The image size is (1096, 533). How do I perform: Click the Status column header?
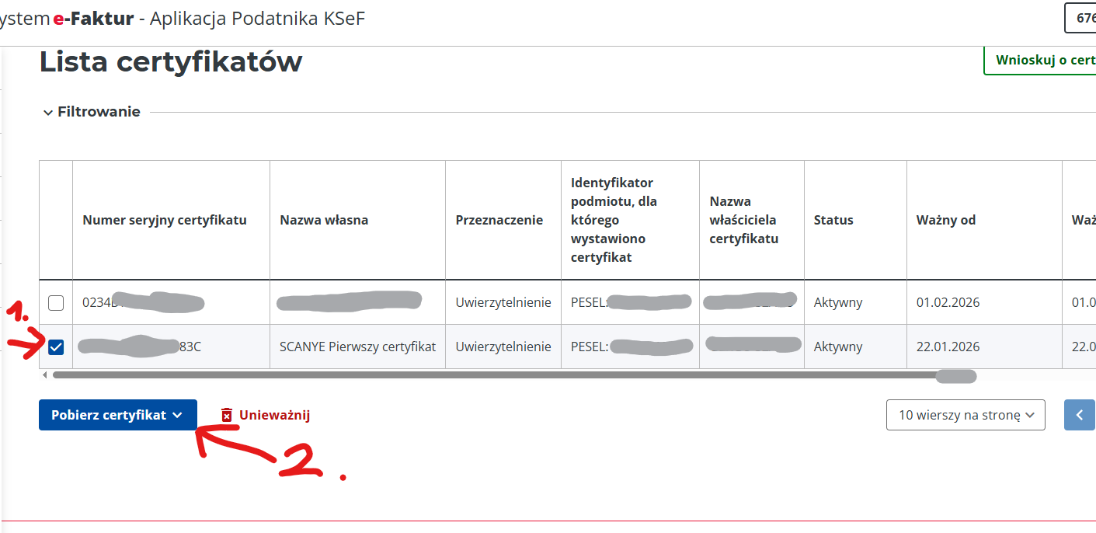tap(833, 220)
